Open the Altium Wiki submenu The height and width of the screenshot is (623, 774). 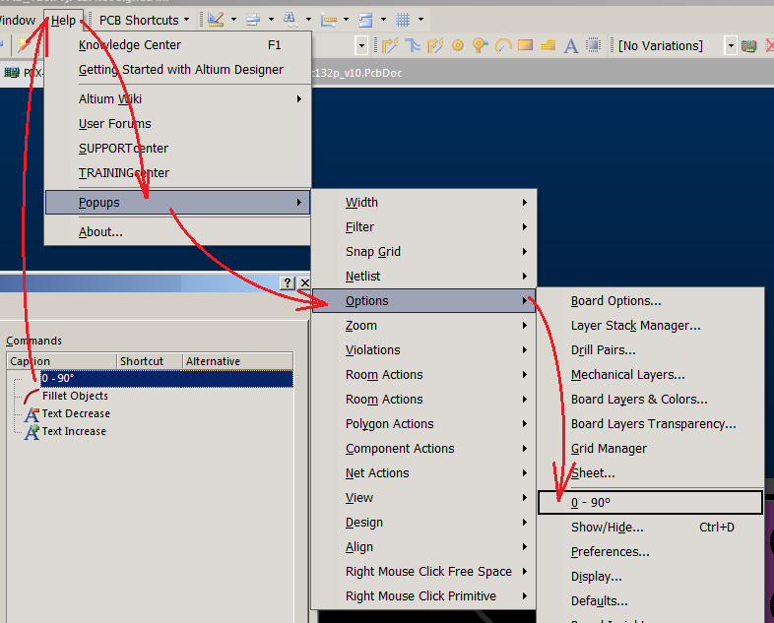tap(177, 99)
